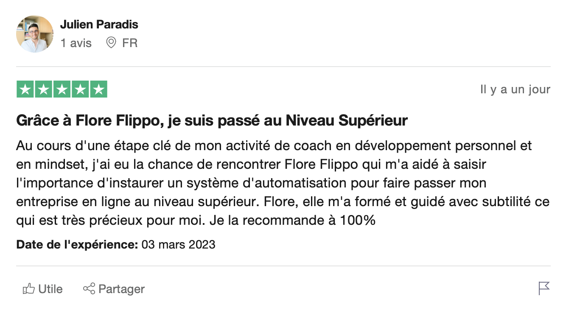Click the fifth green rating star
This screenshot has height=313, width=566.
(98, 89)
